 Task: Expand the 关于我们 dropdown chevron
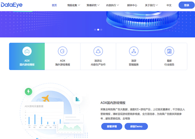[x=157, y=5]
